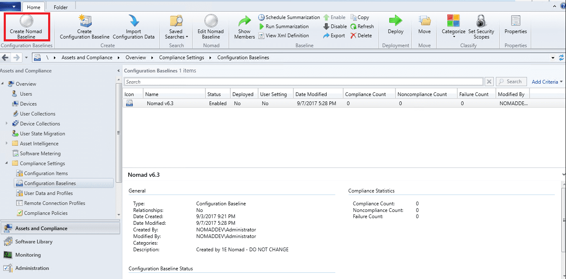Click View Xml Definition
Image resolution: width=566 pixels, height=279 pixels.
[283, 36]
